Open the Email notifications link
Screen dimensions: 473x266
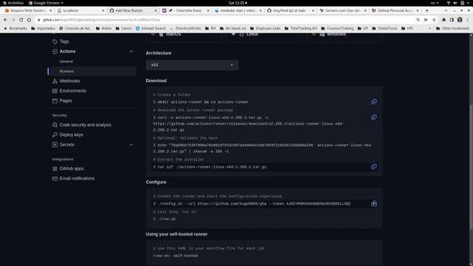77,179
